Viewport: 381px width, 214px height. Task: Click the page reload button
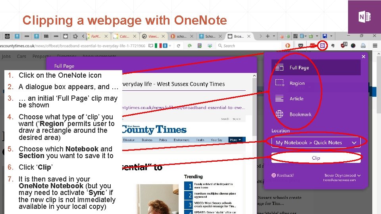tap(178, 46)
